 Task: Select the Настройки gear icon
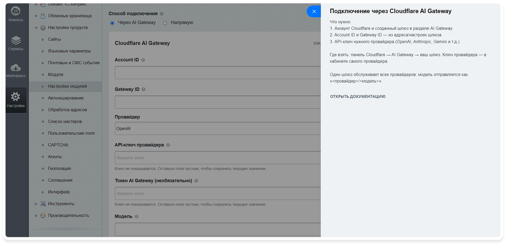click(15, 97)
